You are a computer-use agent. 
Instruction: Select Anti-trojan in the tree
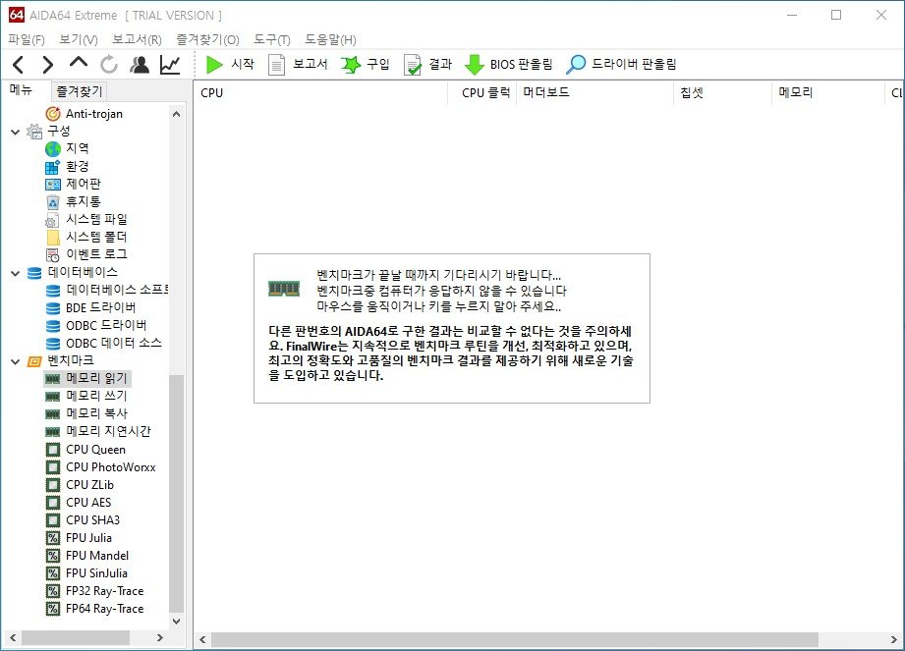point(85,114)
